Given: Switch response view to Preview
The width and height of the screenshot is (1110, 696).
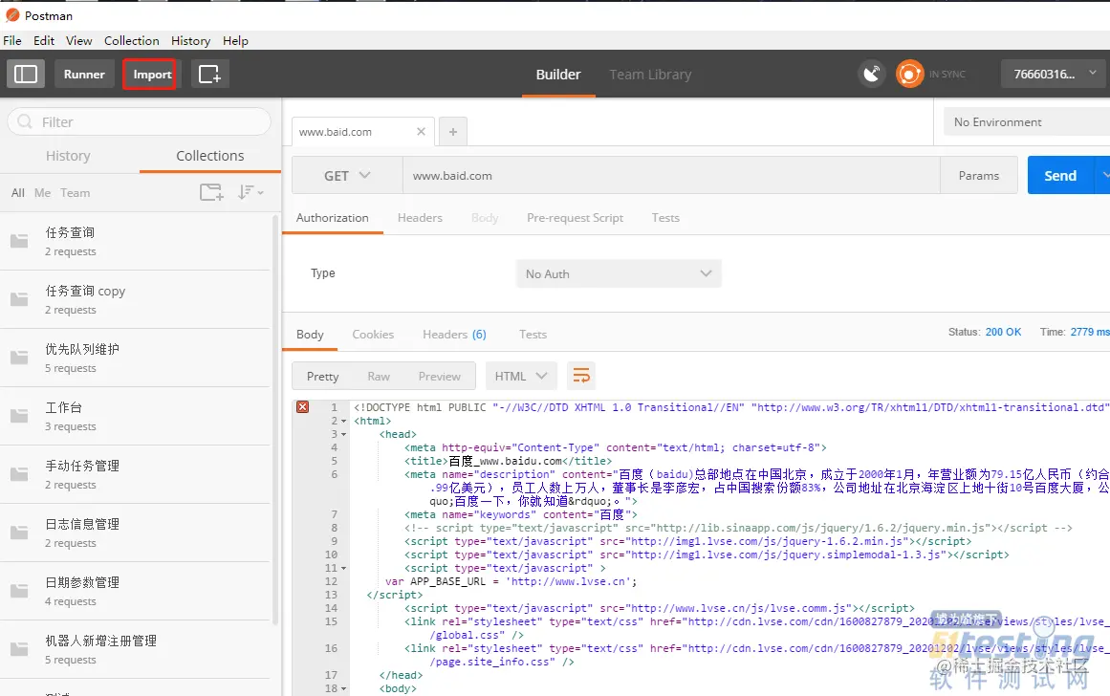Looking at the screenshot, I should [x=440, y=376].
